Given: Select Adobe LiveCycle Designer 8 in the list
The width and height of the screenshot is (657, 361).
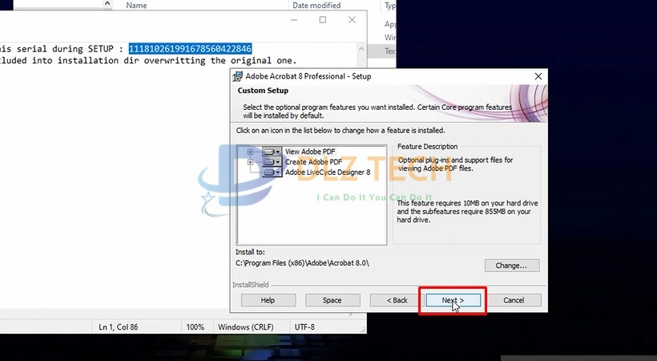Looking at the screenshot, I should tap(328, 172).
